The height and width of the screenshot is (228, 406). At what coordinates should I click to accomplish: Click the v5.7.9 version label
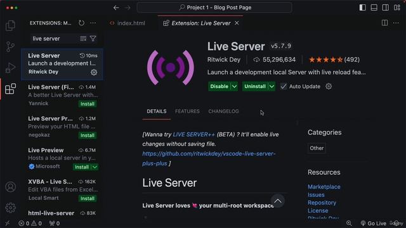[281, 46]
